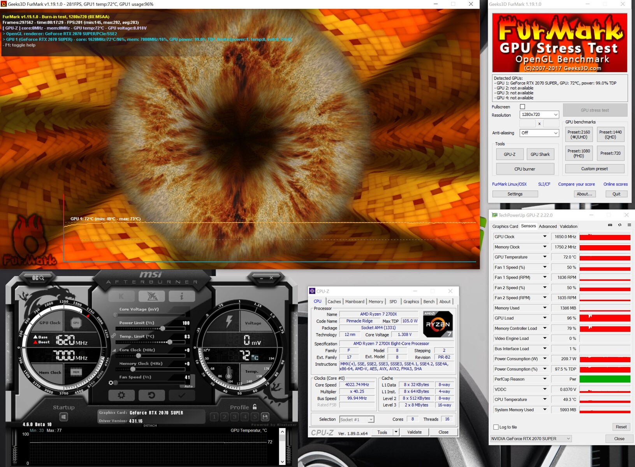
Task: Click scroll down arrow on Afterburner graph
Action: (282, 462)
